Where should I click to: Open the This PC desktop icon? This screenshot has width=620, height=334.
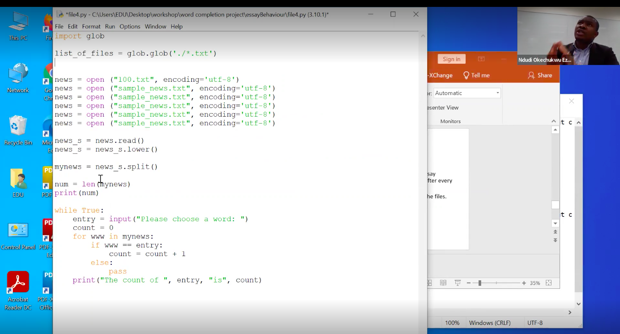click(x=18, y=26)
